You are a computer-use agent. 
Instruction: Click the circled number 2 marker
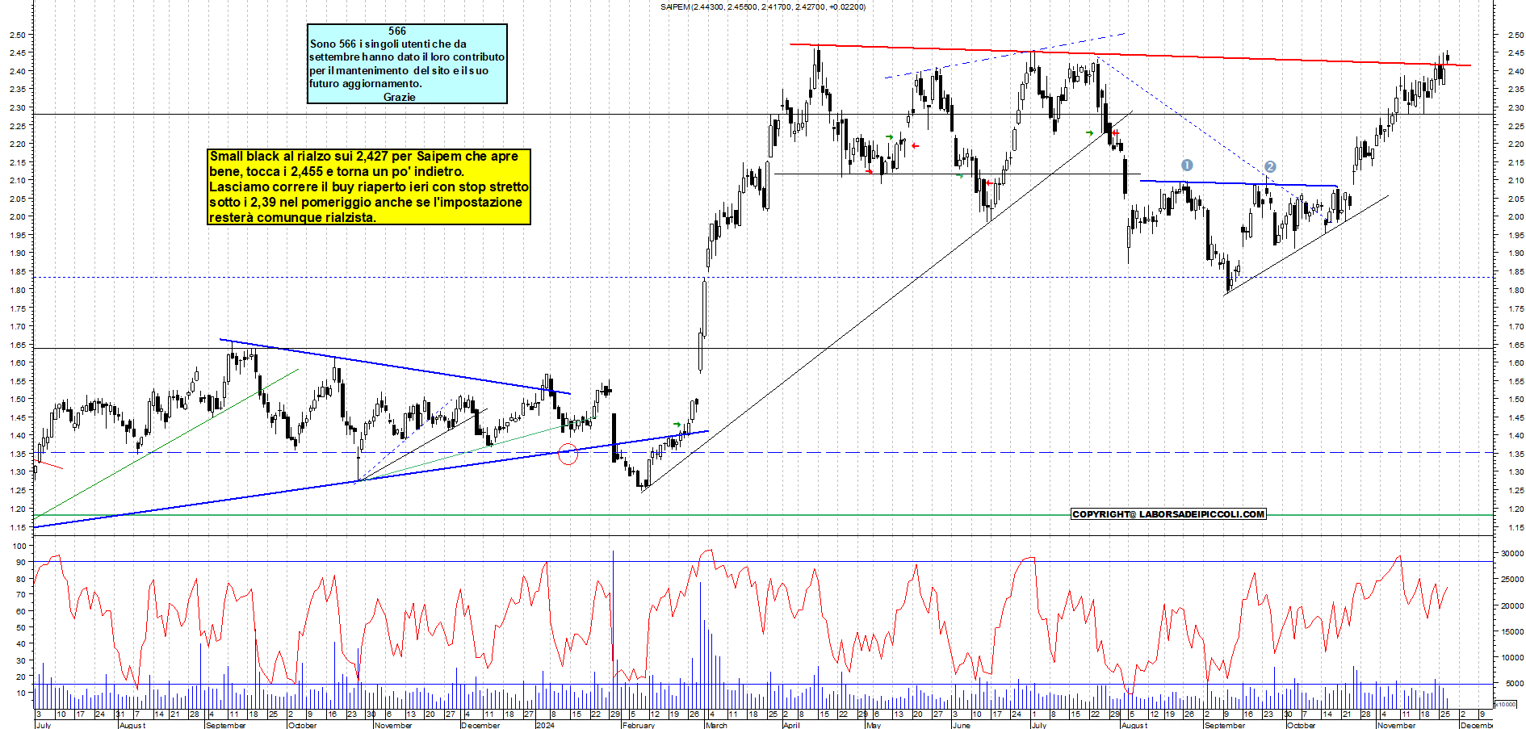click(x=1270, y=166)
